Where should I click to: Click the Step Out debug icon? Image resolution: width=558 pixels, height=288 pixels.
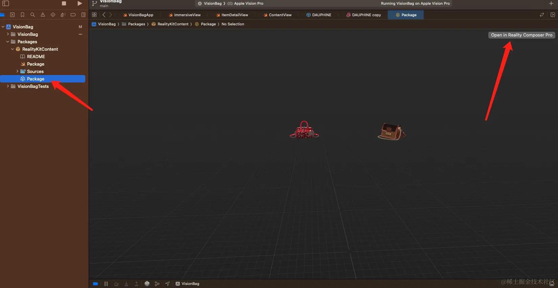[x=136, y=284]
